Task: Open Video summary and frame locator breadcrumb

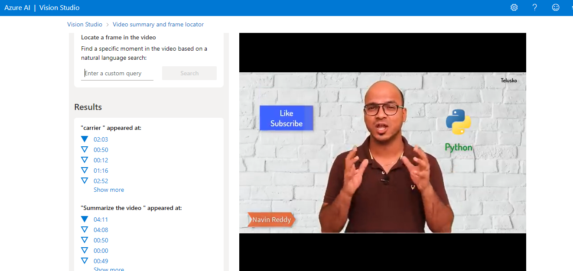Action: pyautogui.click(x=158, y=24)
